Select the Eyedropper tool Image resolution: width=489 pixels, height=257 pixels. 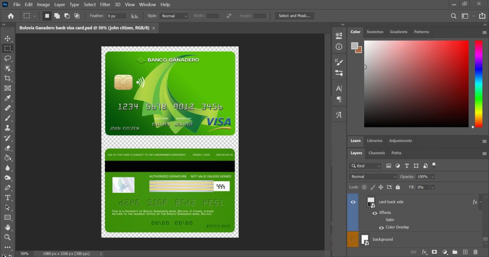(7, 98)
